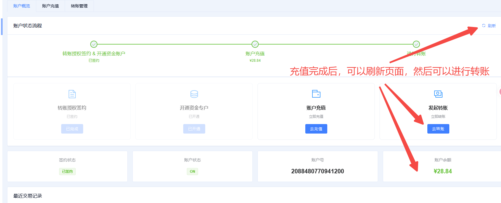The width and height of the screenshot is (501, 203).
Task: Click the green 已签约 status tag
Action: point(67,172)
